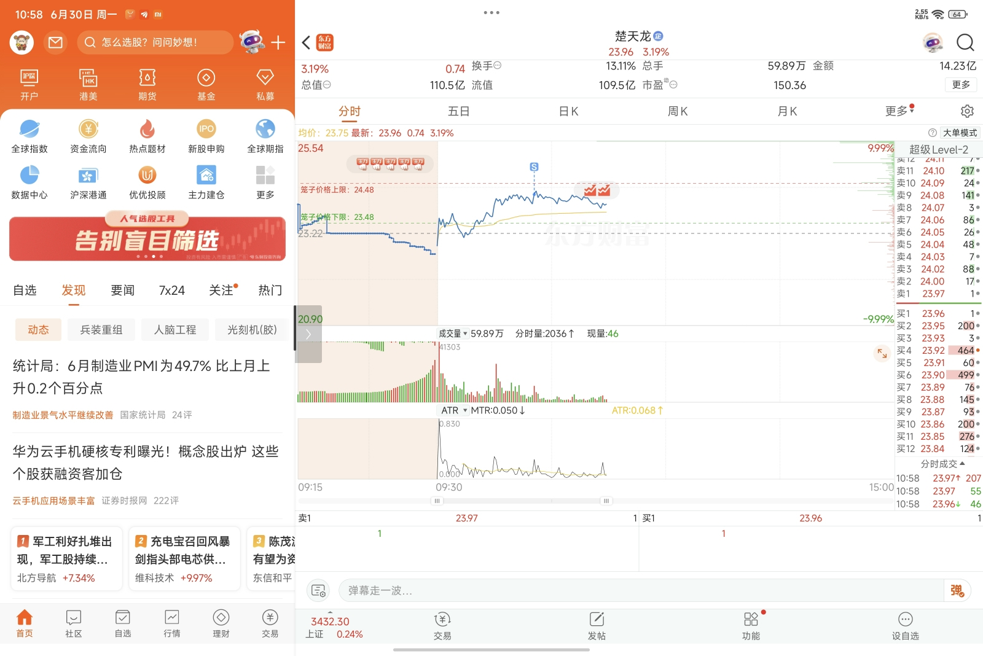Viewport: 983px width, 656px height.
Task: Open 更多 grid icon in shortcuts
Action: [x=265, y=182]
